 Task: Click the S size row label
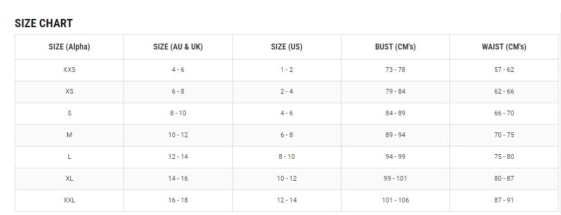tap(69, 113)
